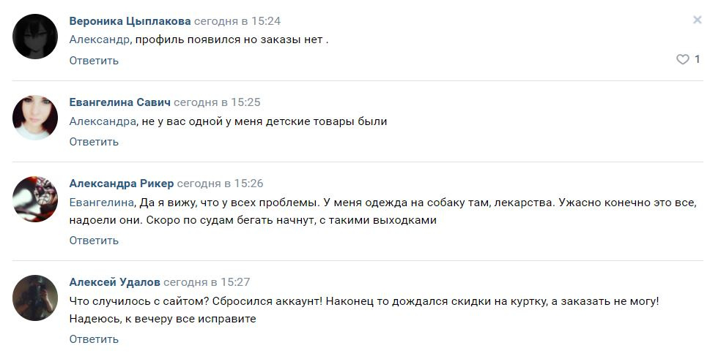721x359 pixels.
Task: Open Евангелина Савич's avatar photo
Action: [x=35, y=117]
